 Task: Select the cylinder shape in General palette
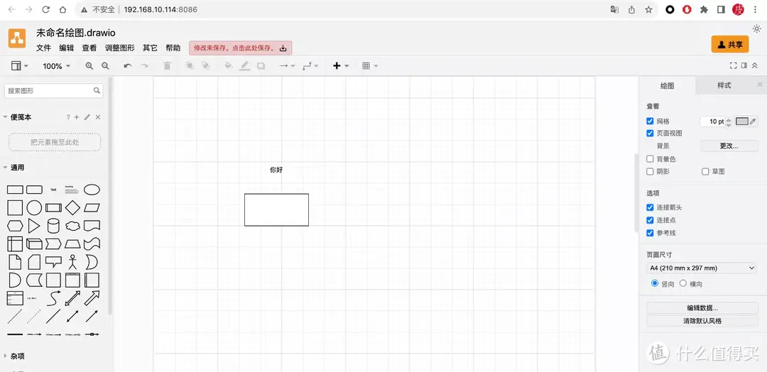pyautogui.click(x=53, y=226)
